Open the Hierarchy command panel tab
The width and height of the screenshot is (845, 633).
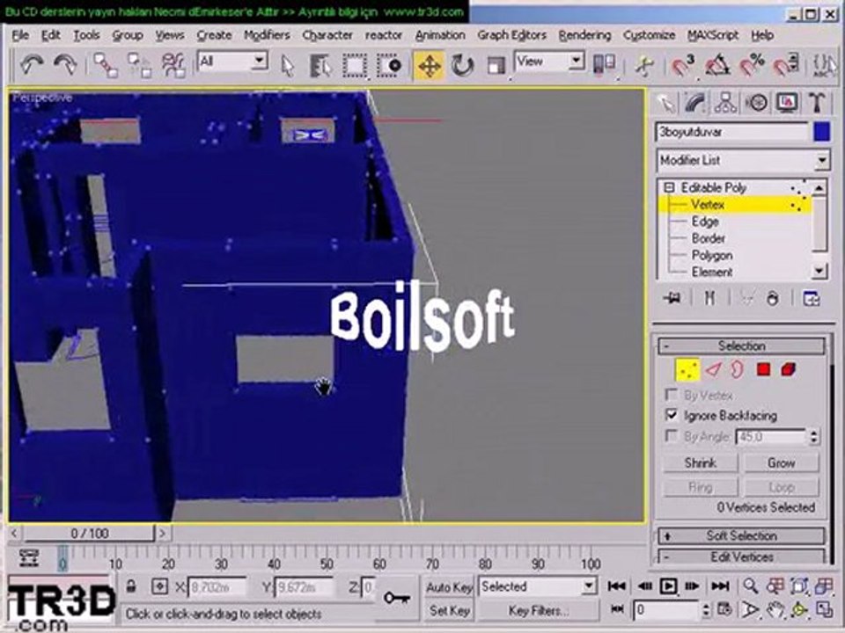pyautogui.click(x=725, y=102)
